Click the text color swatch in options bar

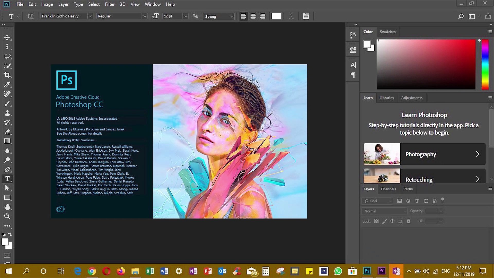277,16
